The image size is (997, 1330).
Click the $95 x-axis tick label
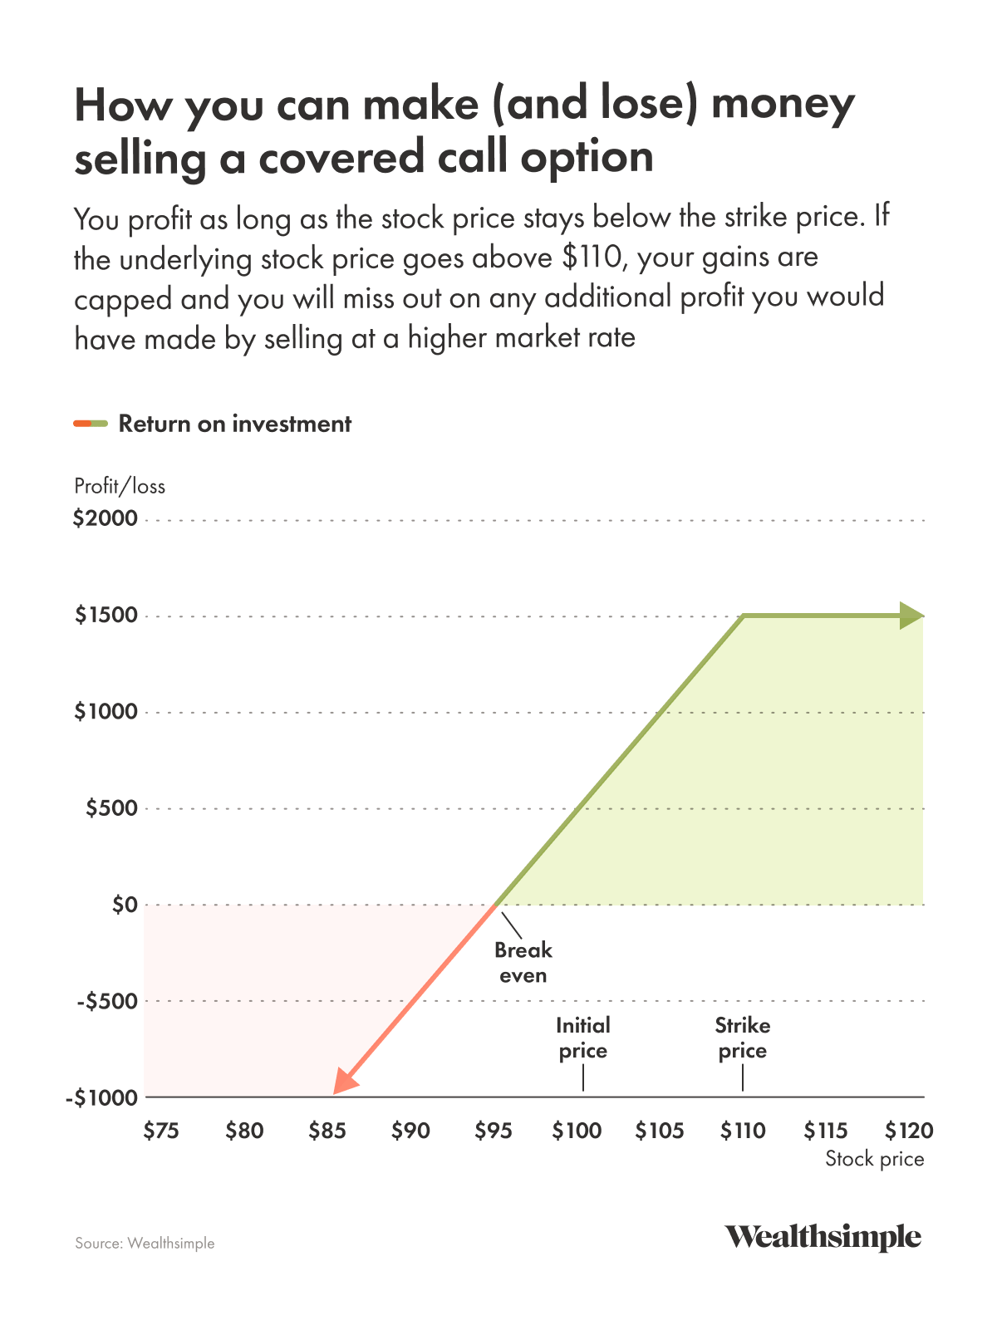(494, 1131)
